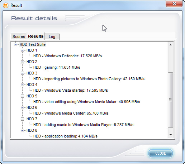Select the Windows Defender result row
Viewport: 185px width, 164px height.
click(67, 56)
